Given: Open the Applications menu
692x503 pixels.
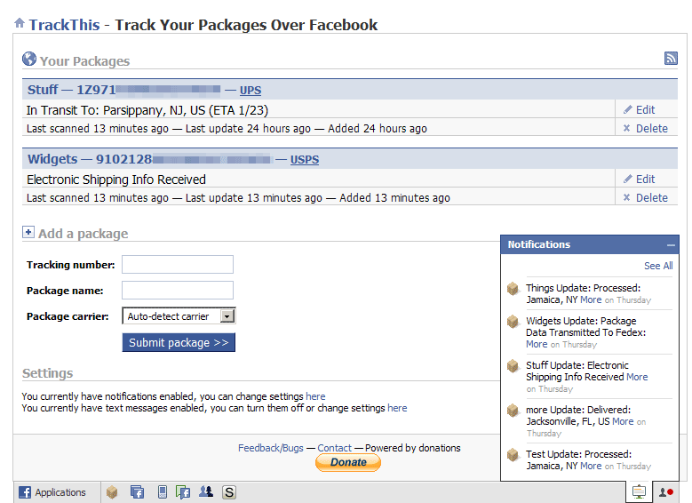Looking at the screenshot, I should pos(52,491).
